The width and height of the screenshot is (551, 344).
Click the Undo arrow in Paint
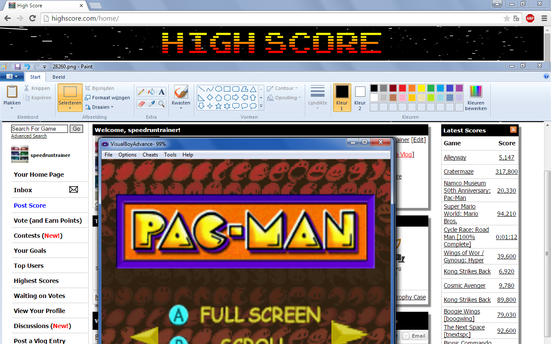27,67
